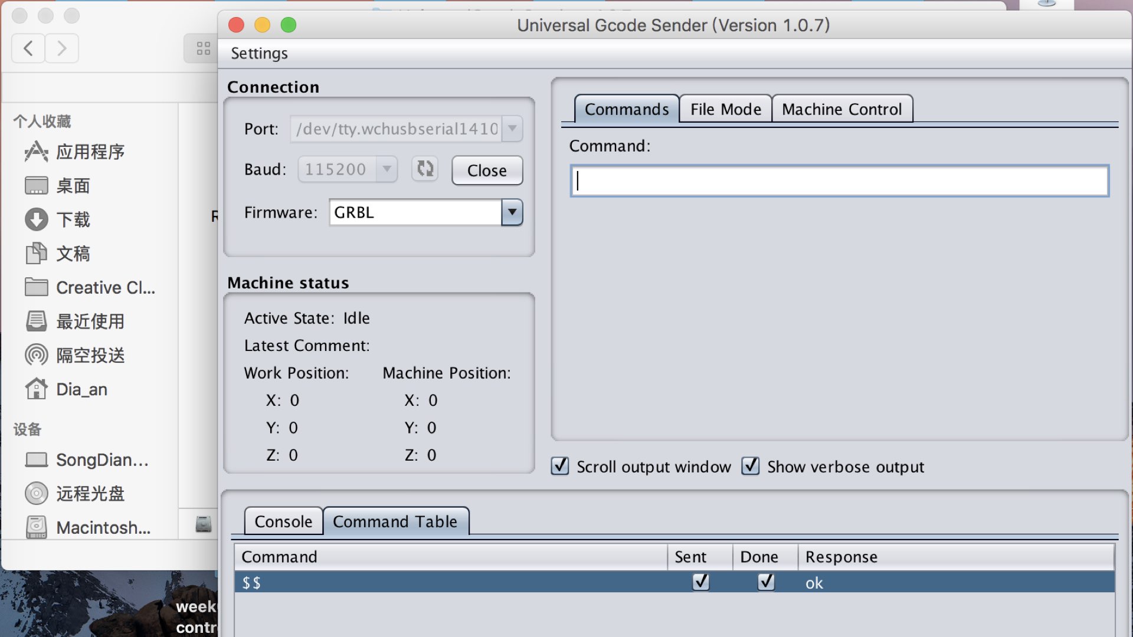Screen dimensions: 1133x637
Task: Switch Finder to icon grid view
Action: point(203,48)
